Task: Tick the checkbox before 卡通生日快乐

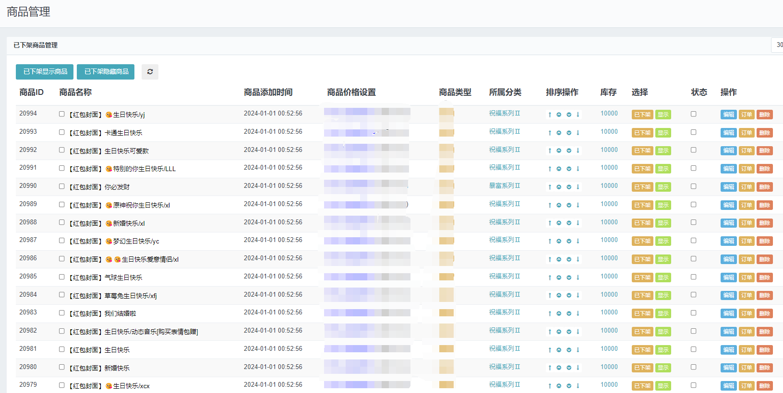Action: tap(61, 132)
